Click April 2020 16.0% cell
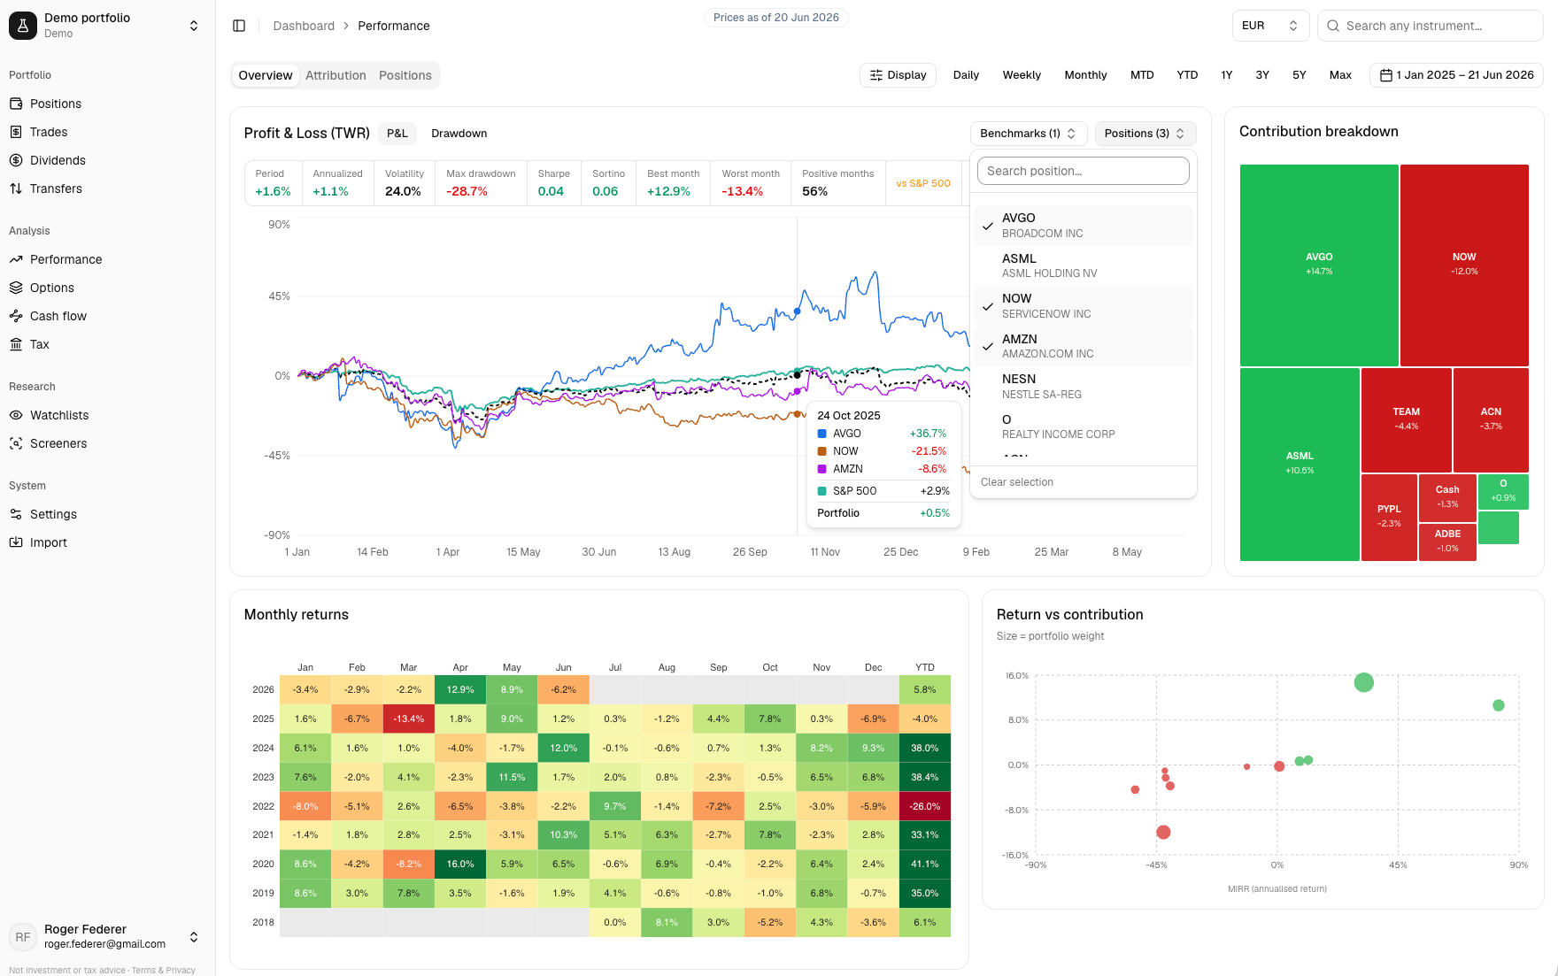Viewport: 1558px width, 976px height. coord(460,865)
